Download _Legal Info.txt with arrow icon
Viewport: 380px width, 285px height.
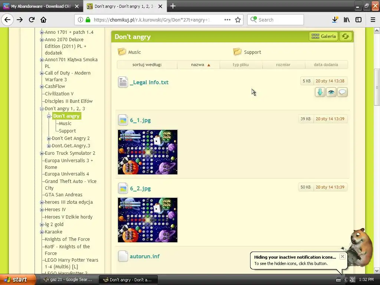tap(320, 92)
